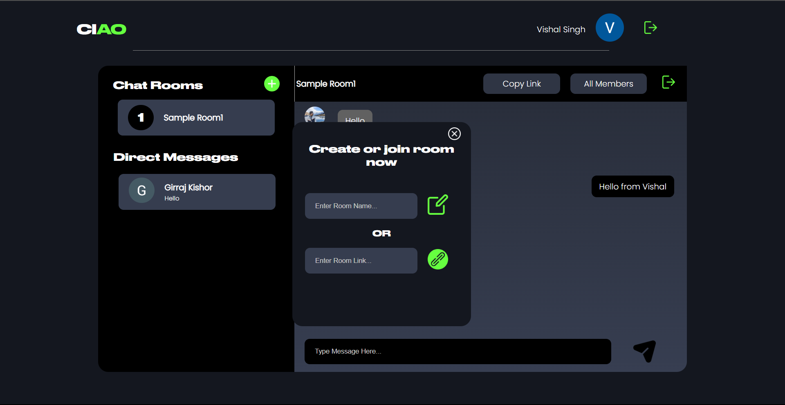Join room via the green paperclip icon

(438, 259)
